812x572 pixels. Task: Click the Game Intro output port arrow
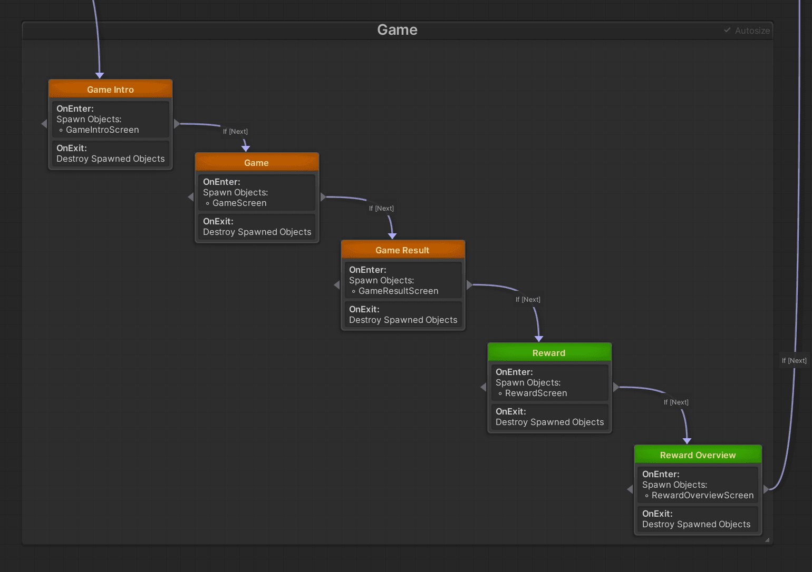pos(177,124)
